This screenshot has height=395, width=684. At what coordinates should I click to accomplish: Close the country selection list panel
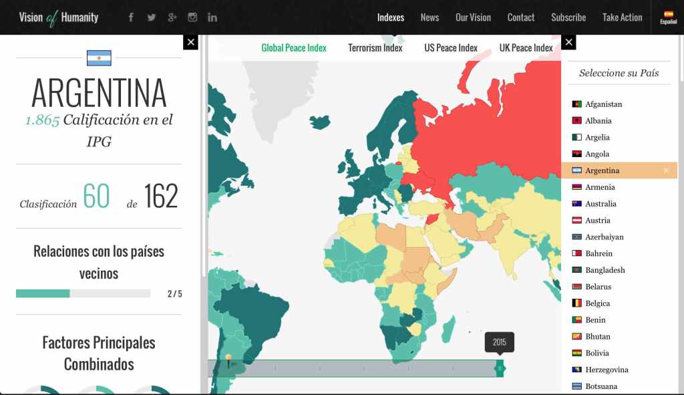click(568, 42)
